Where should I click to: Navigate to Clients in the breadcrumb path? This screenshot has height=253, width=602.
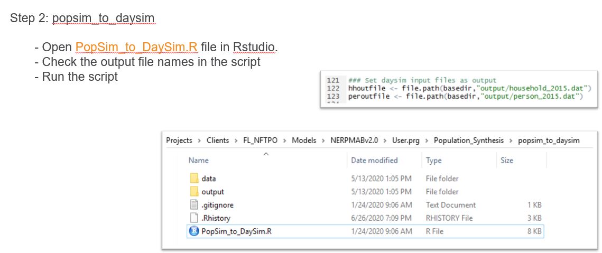click(218, 140)
